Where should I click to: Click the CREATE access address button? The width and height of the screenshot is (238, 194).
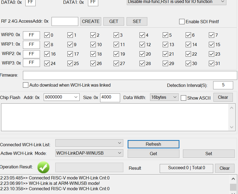tap(91, 21)
